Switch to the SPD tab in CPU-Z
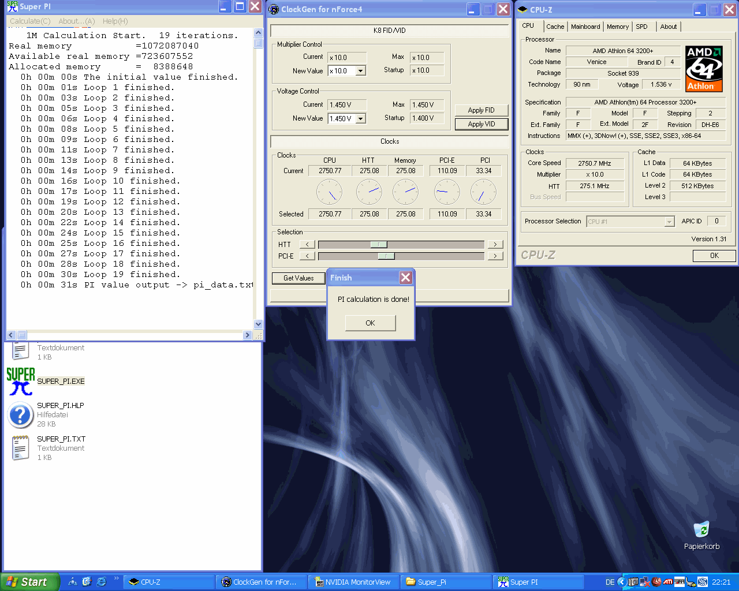This screenshot has height=591, width=739. point(641,27)
